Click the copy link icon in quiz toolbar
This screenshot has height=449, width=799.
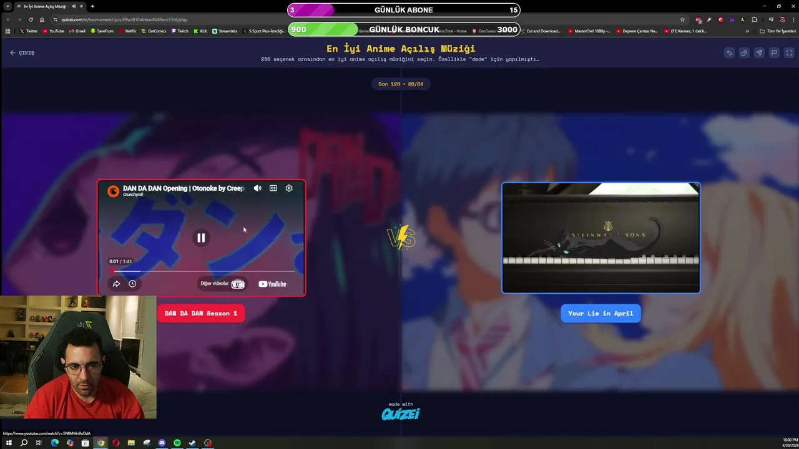(x=744, y=53)
